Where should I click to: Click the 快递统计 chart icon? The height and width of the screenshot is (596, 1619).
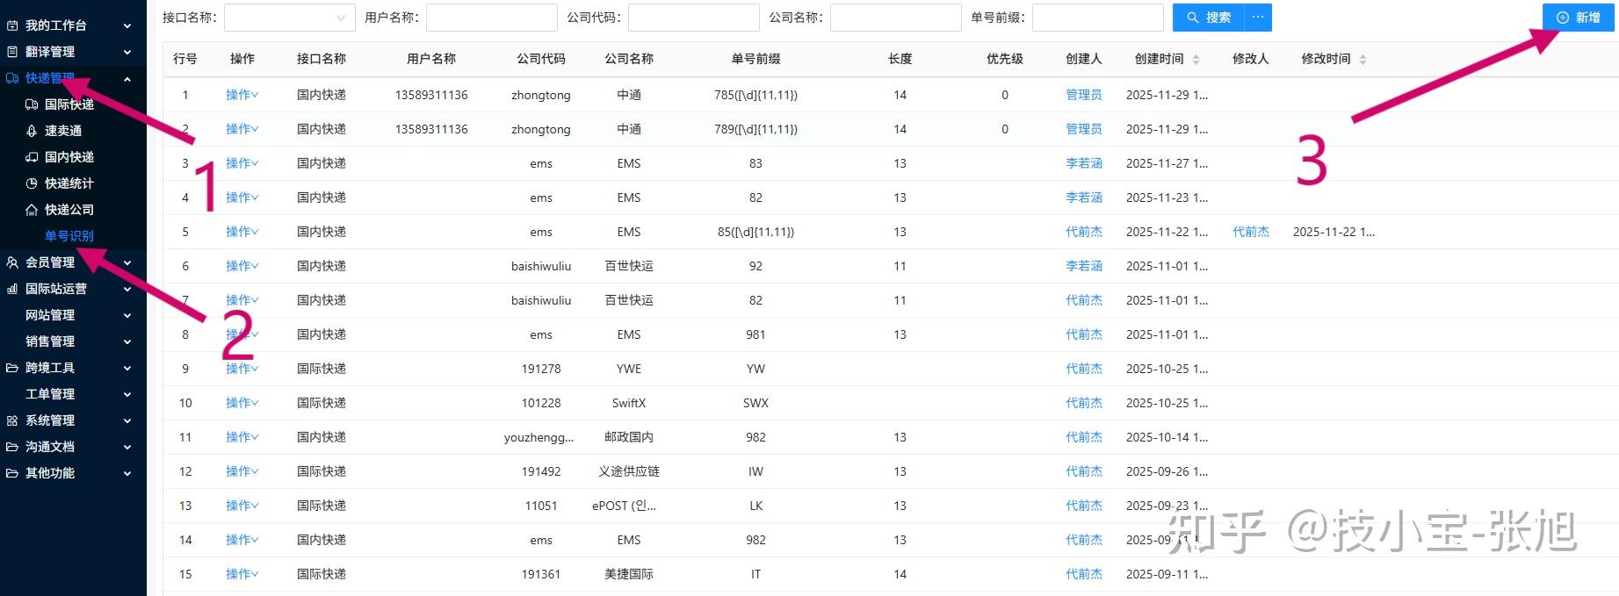(x=32, y=183)
